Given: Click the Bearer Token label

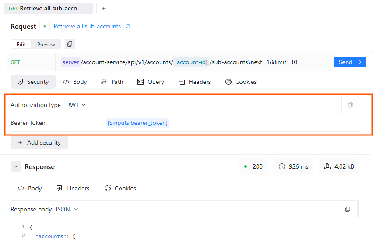Looking at the screenshot, I should pos(28,123).
